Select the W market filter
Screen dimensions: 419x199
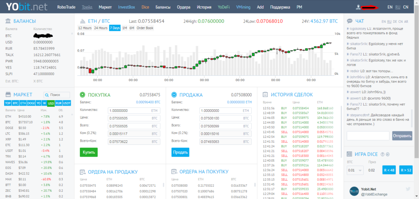click(x=44, y=103)
